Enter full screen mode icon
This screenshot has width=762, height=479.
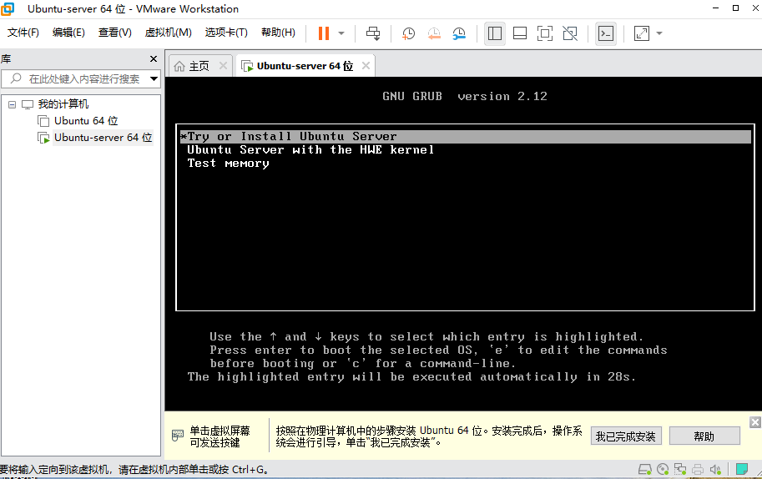tap(545, 33)
